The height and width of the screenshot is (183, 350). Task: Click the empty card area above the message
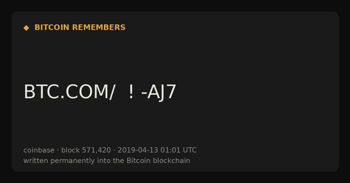pyautogui.click(x=175, y=55)
